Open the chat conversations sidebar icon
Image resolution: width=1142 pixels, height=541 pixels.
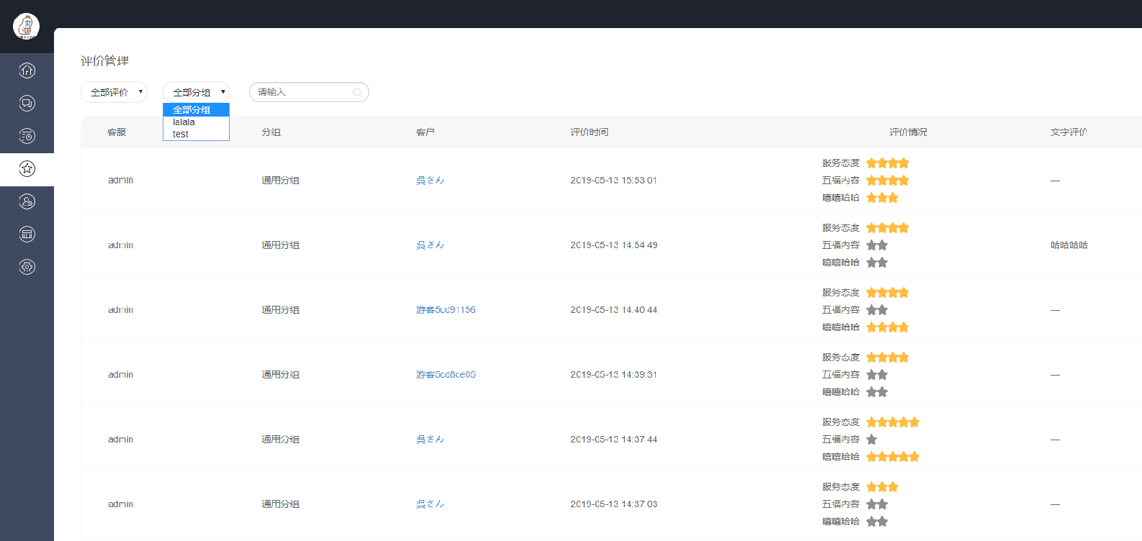coord(27,103)
